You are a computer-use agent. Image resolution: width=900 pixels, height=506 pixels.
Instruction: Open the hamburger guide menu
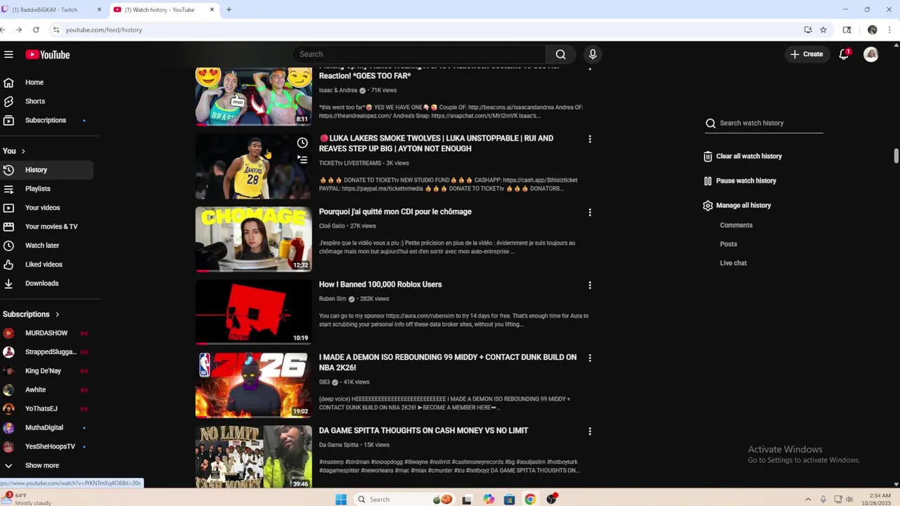point(8,54)
